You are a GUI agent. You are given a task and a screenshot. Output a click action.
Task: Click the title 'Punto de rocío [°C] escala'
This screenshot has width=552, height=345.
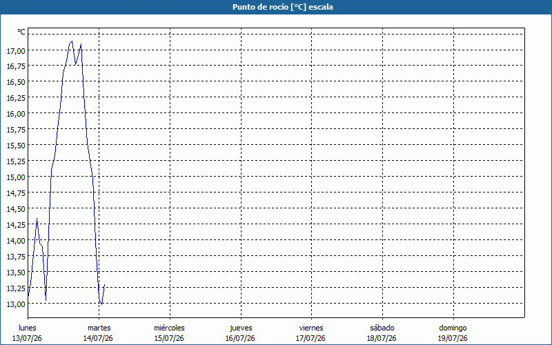283,7
